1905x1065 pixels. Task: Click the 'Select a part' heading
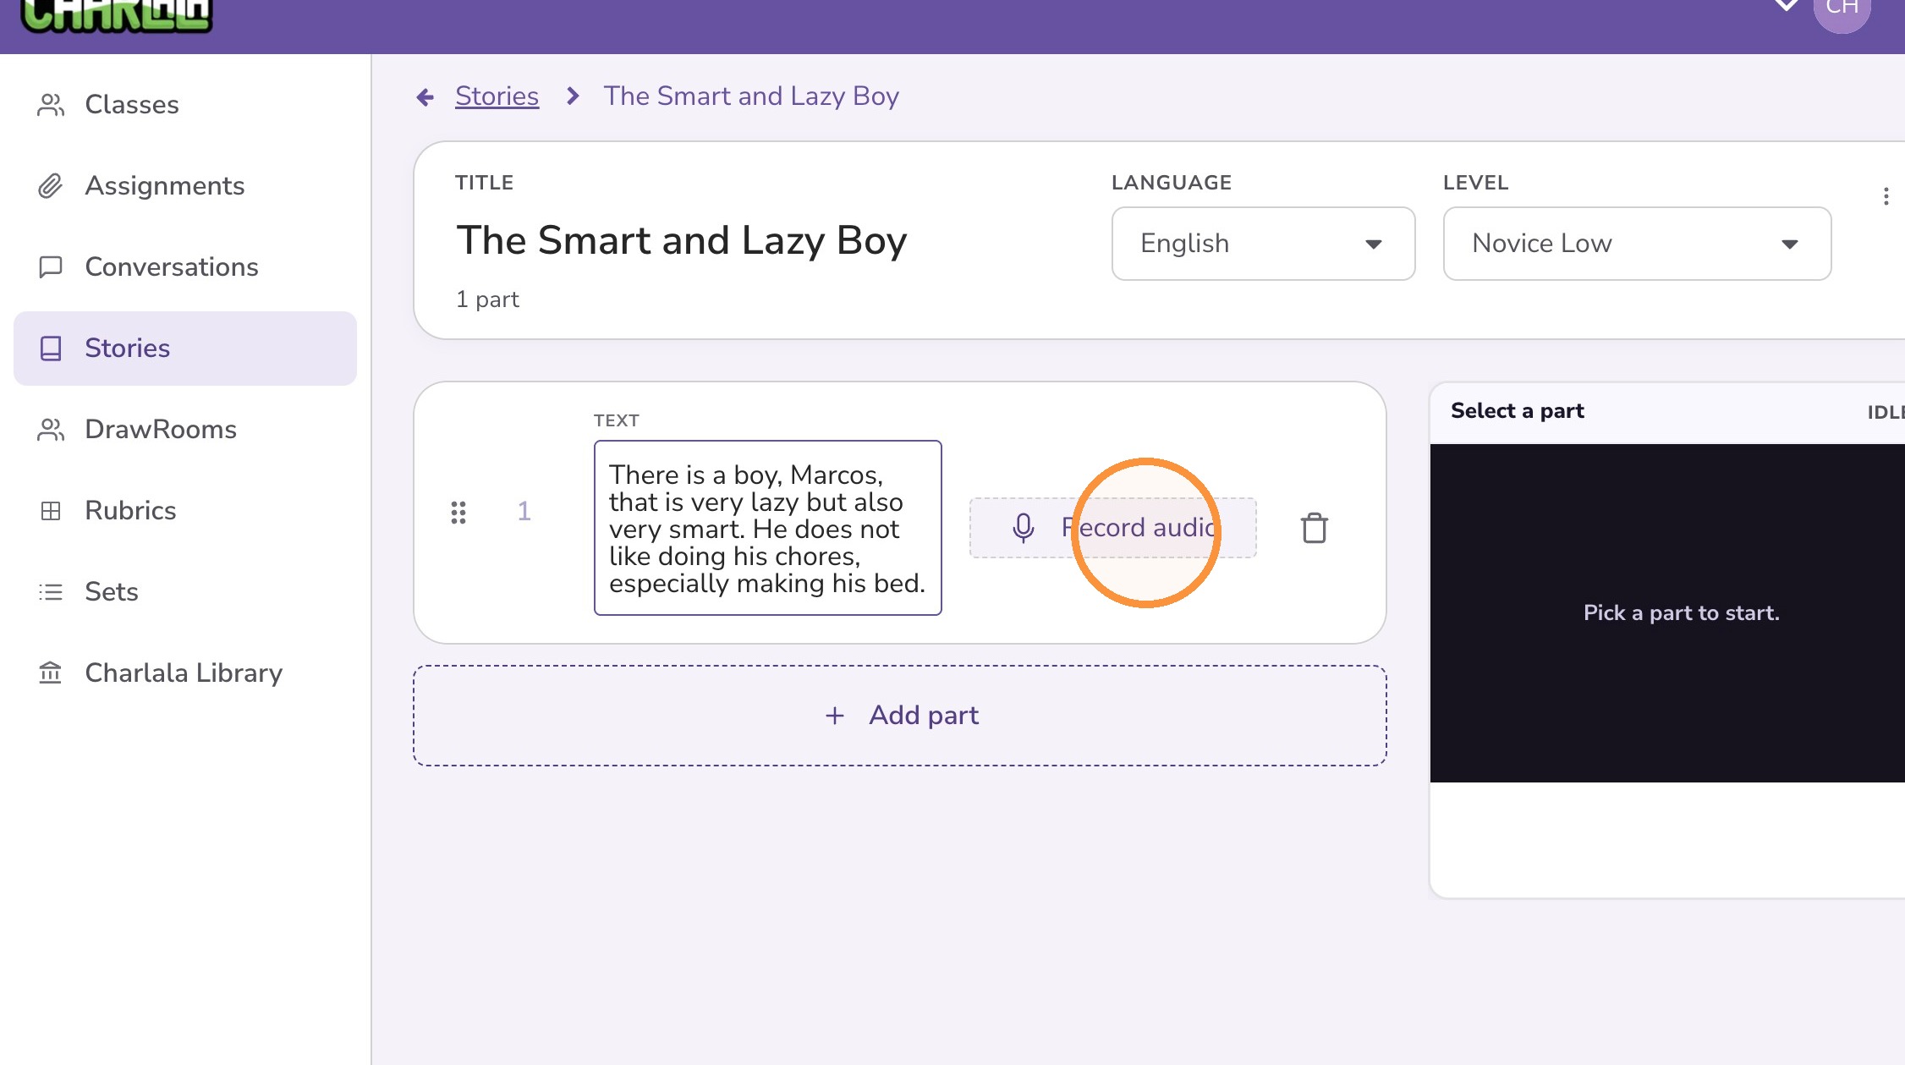coord(1518,411)
